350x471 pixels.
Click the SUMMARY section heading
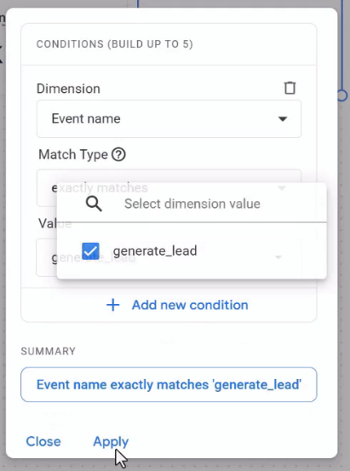pyautogui.click(x=48, y=351)
